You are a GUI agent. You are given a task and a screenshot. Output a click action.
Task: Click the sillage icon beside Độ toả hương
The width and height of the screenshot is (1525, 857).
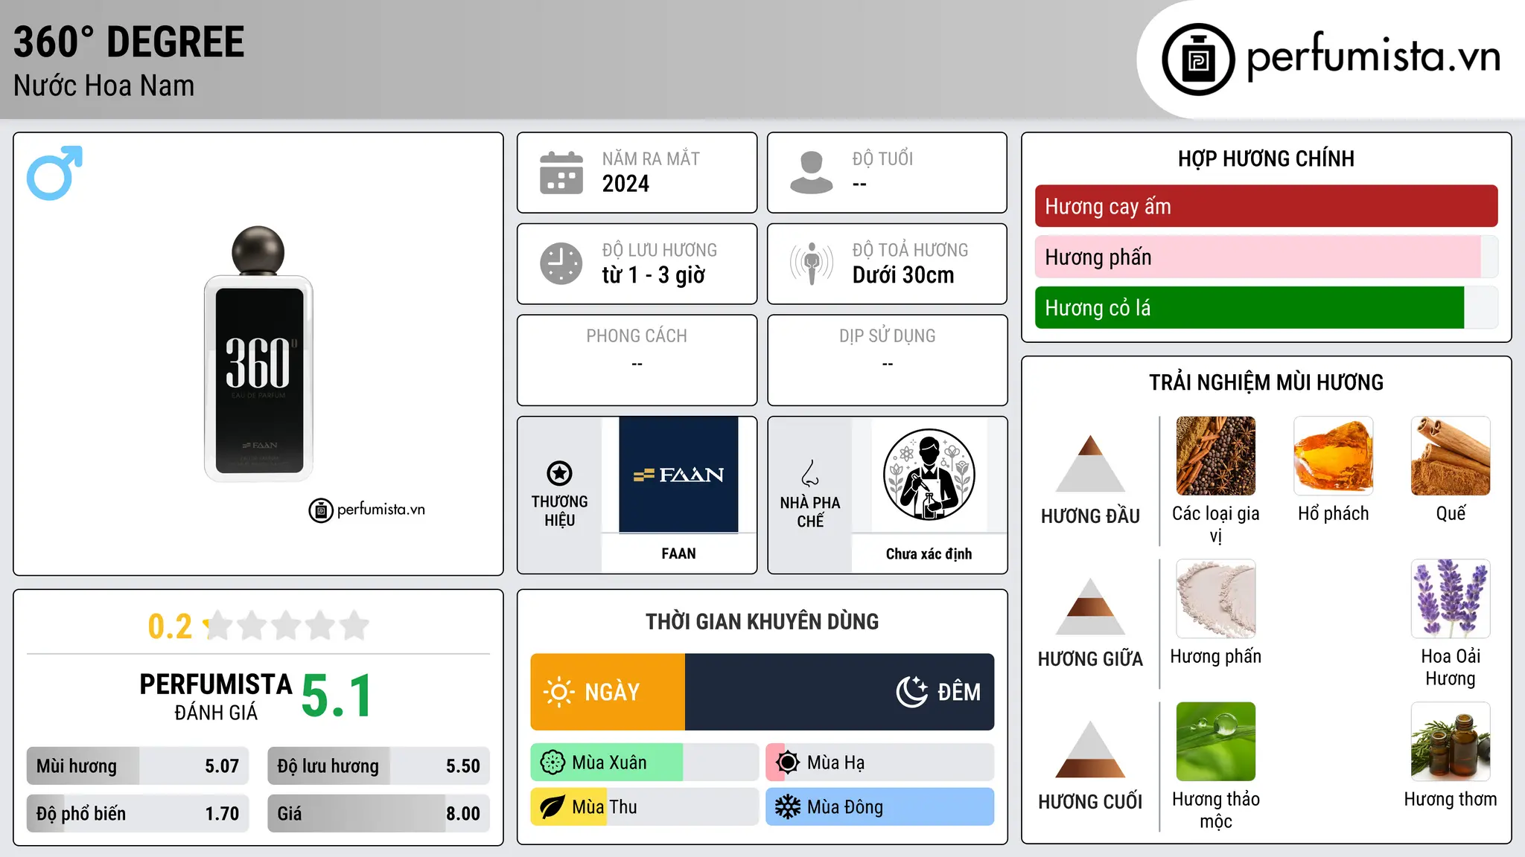coord(812,263)
